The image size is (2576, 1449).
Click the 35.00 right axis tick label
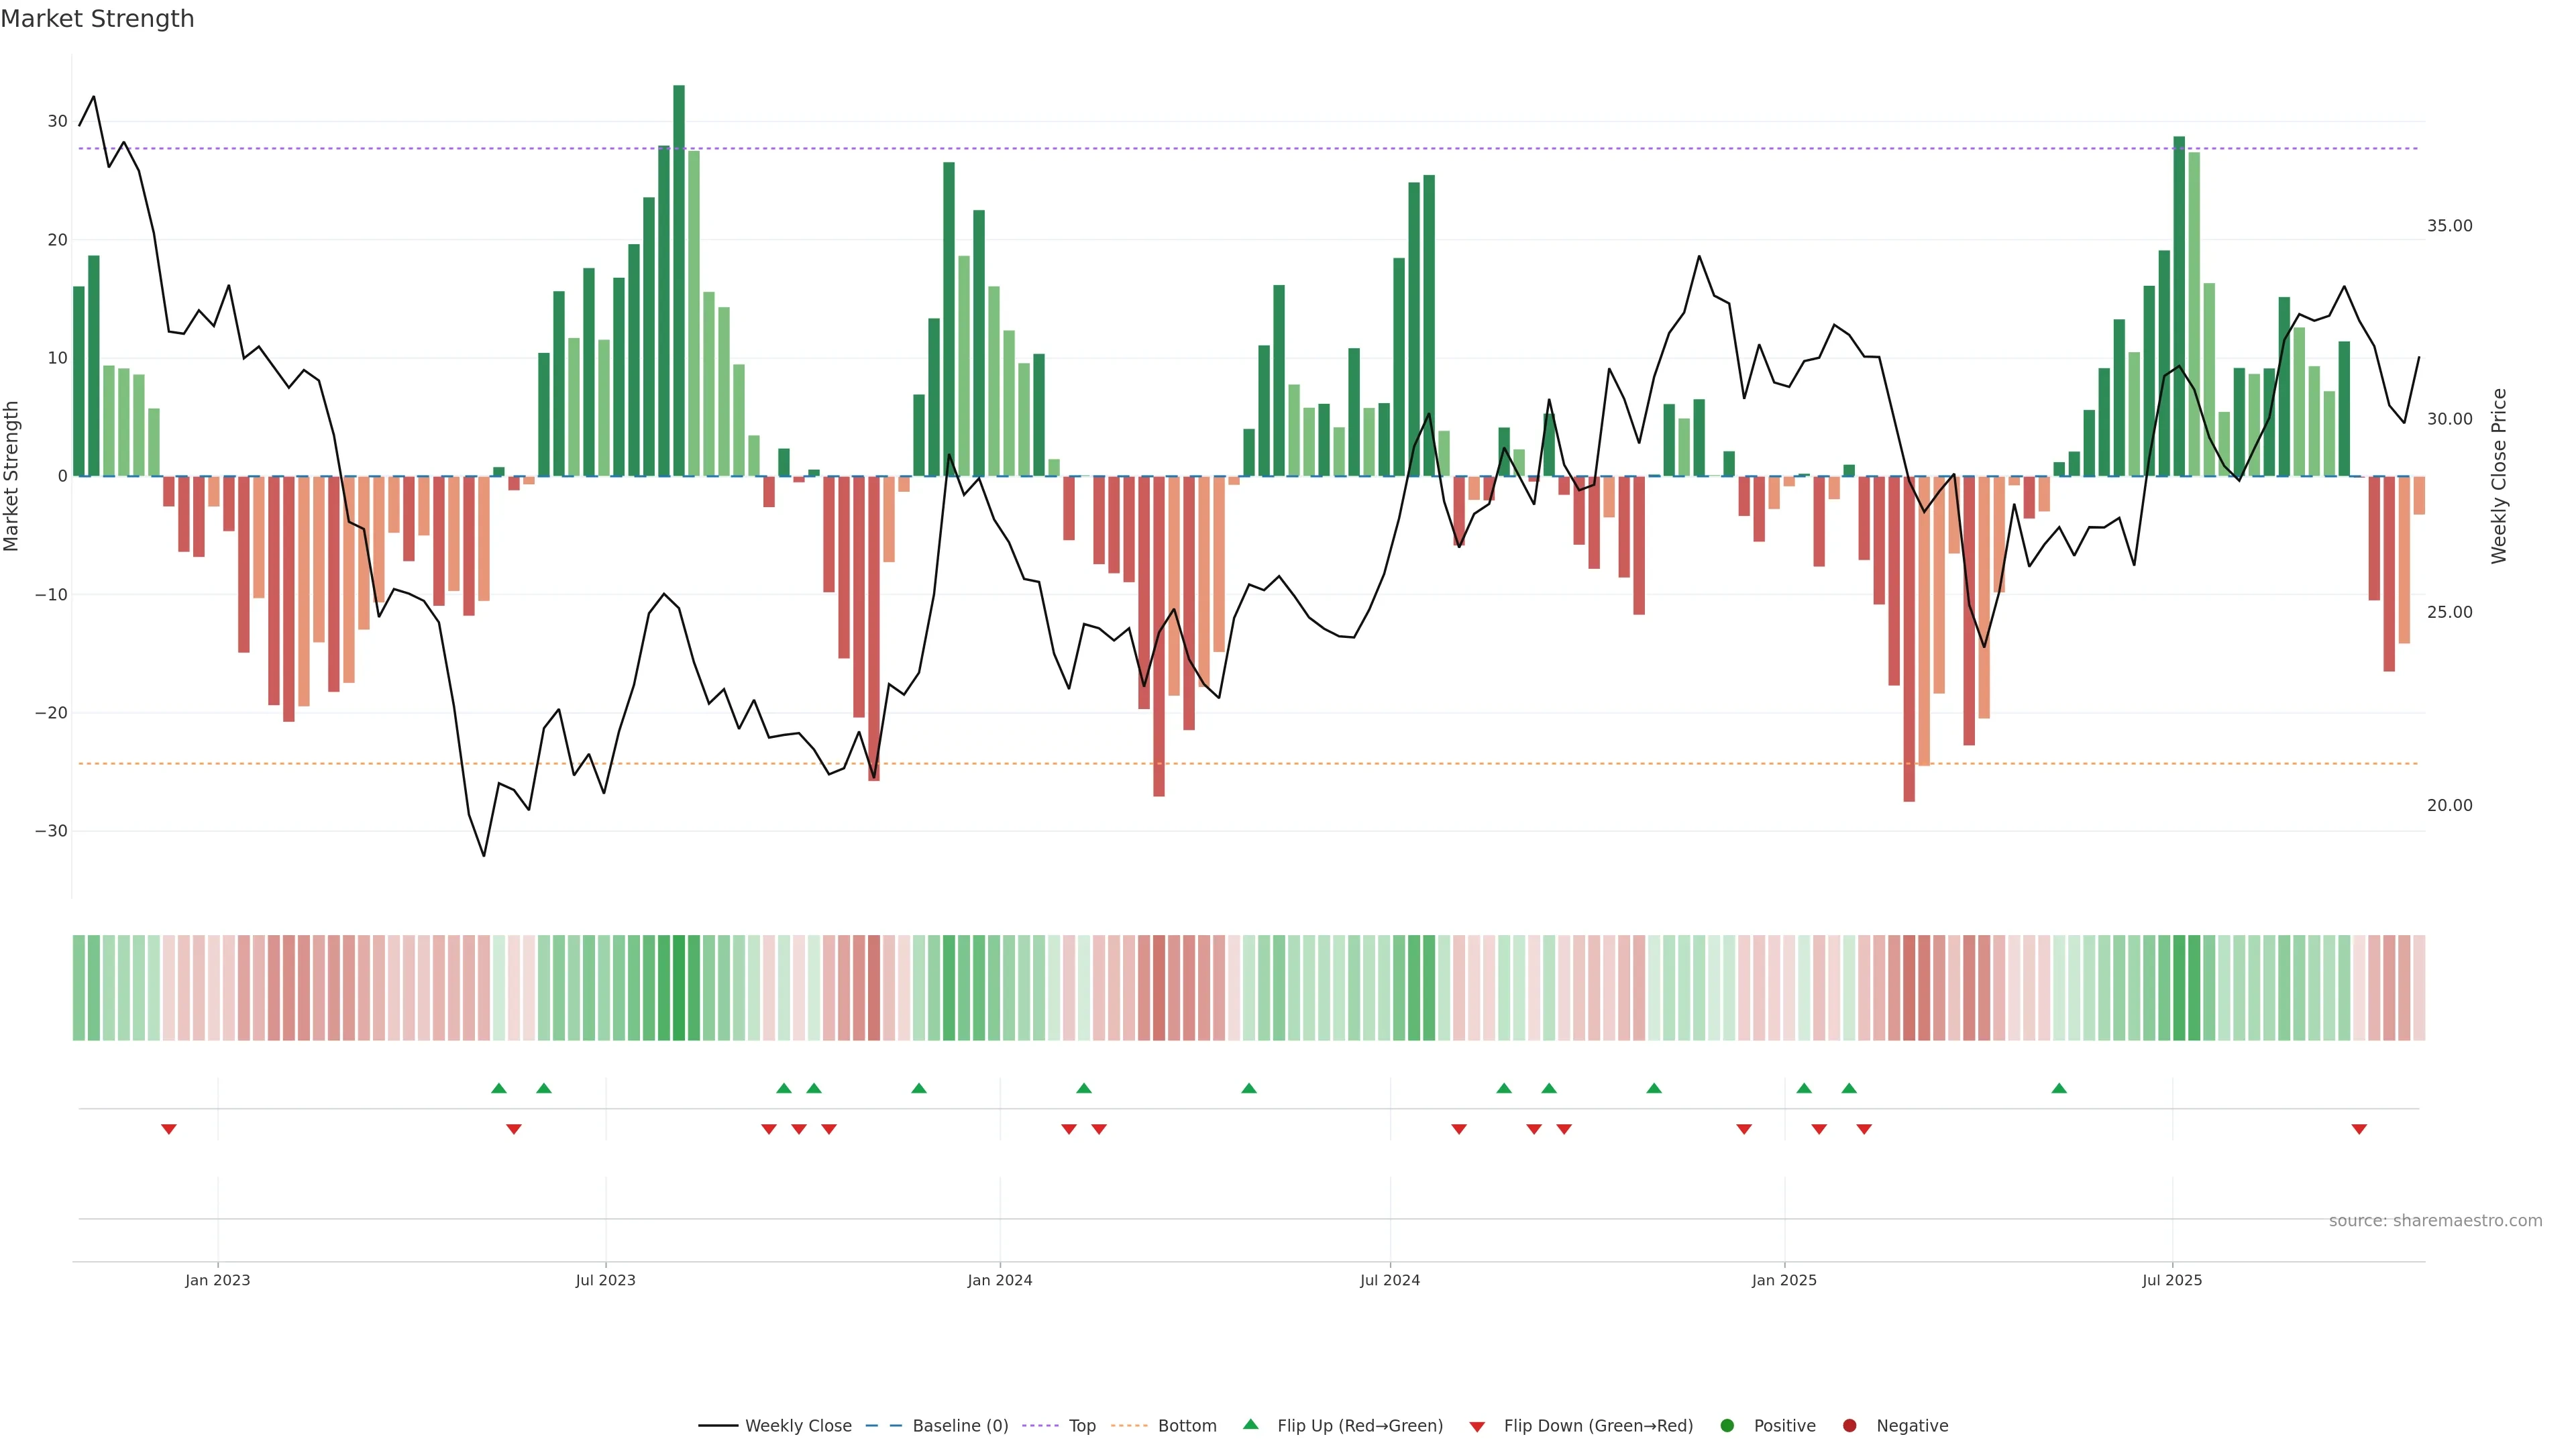coord(2449,226)
